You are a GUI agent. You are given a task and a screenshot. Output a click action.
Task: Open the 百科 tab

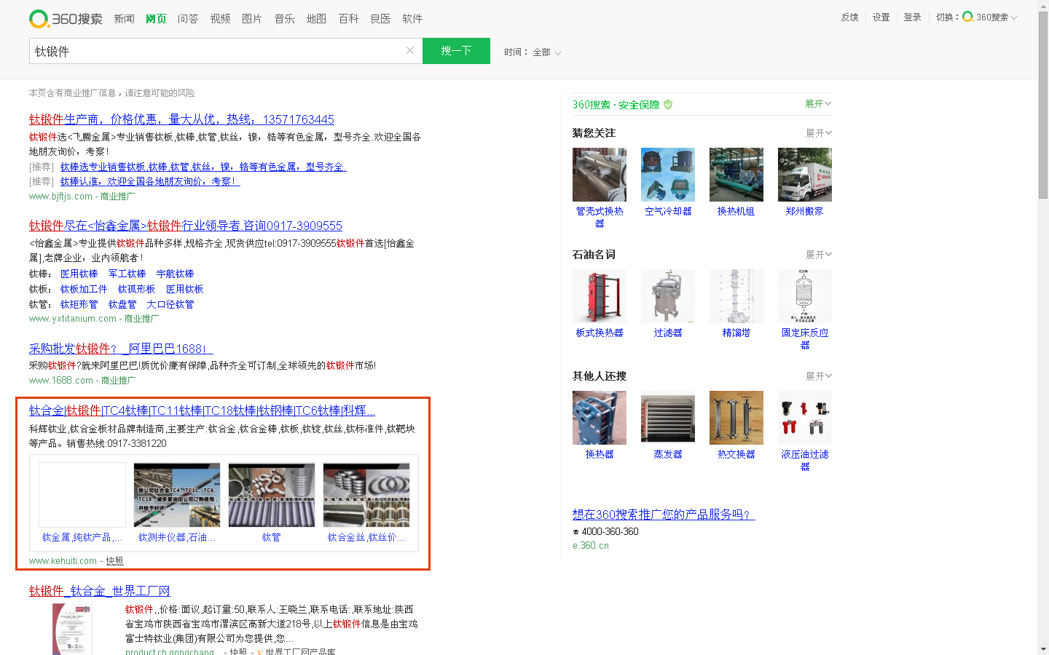coord(348,19)
